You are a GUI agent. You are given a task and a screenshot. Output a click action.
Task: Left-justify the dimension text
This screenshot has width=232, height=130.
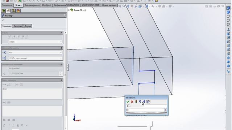coord(4,120)
